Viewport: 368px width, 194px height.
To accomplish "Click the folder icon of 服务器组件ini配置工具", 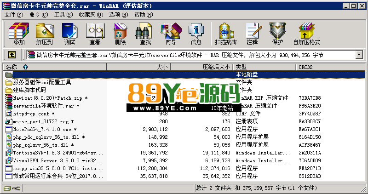I will pos(9,82).
